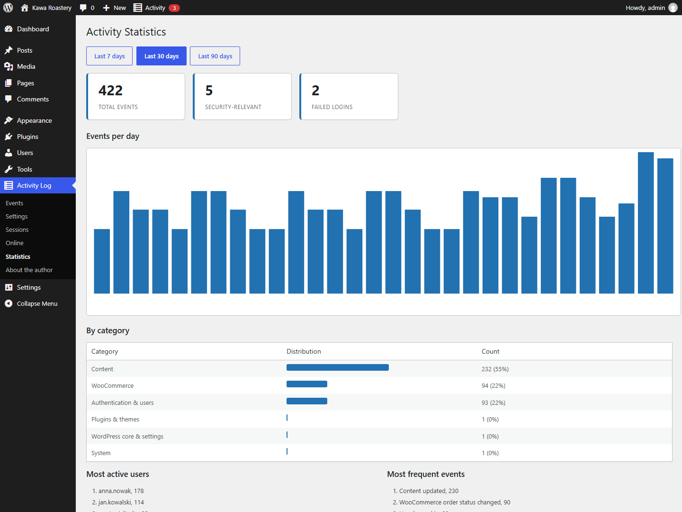Click the Count column header
The height and width of the screenshot is (512, 682).
point(490,351)
